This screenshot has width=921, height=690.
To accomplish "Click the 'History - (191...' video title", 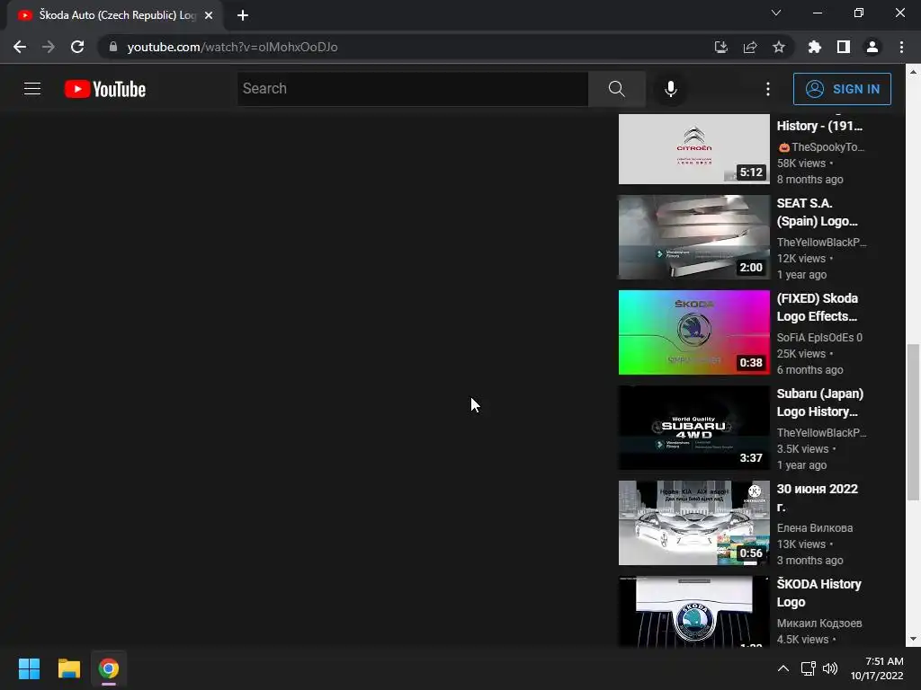I will [819, 126].
